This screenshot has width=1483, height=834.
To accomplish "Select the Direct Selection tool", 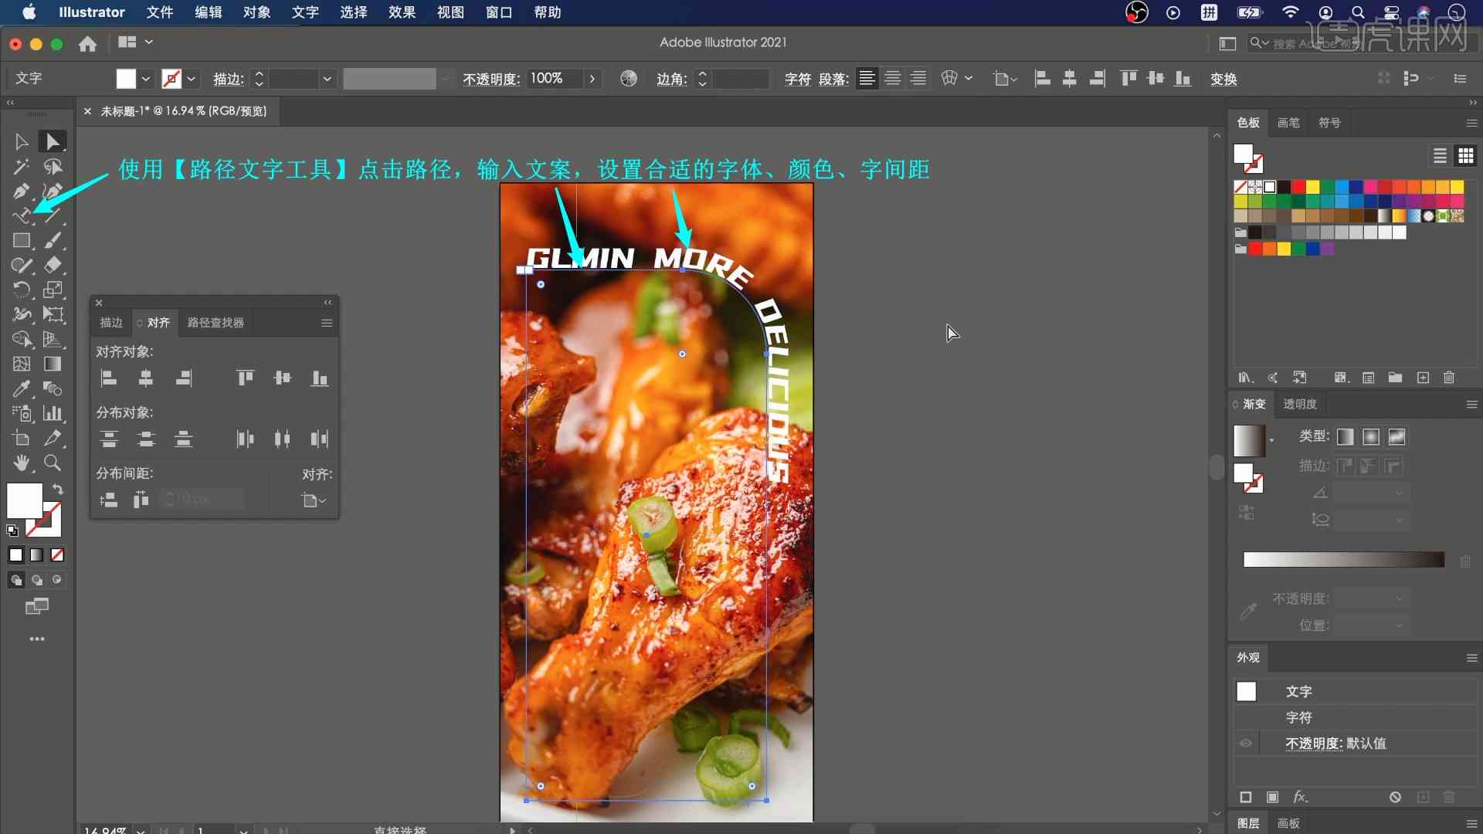I will pyautogui.click(x=53, y=141).
